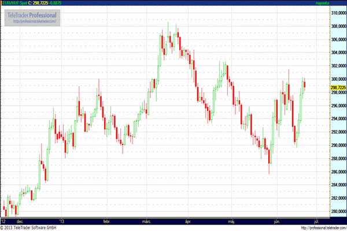The height and width of the screenshot is (231, 347).
Task: Click the TeleTrader Professional logo watermark
Action: point(32,14)
